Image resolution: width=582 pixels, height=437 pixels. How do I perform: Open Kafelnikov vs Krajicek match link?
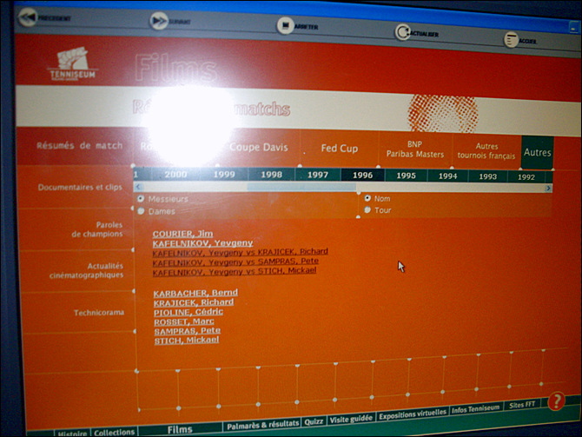point(240,253)
